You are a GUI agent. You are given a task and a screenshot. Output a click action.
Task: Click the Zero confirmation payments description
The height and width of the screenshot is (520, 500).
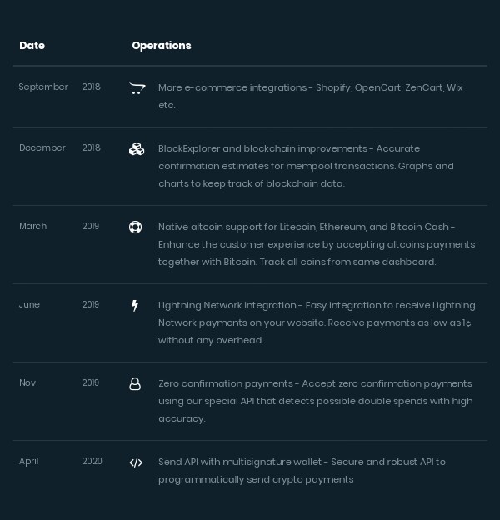(x=315, y=401)
